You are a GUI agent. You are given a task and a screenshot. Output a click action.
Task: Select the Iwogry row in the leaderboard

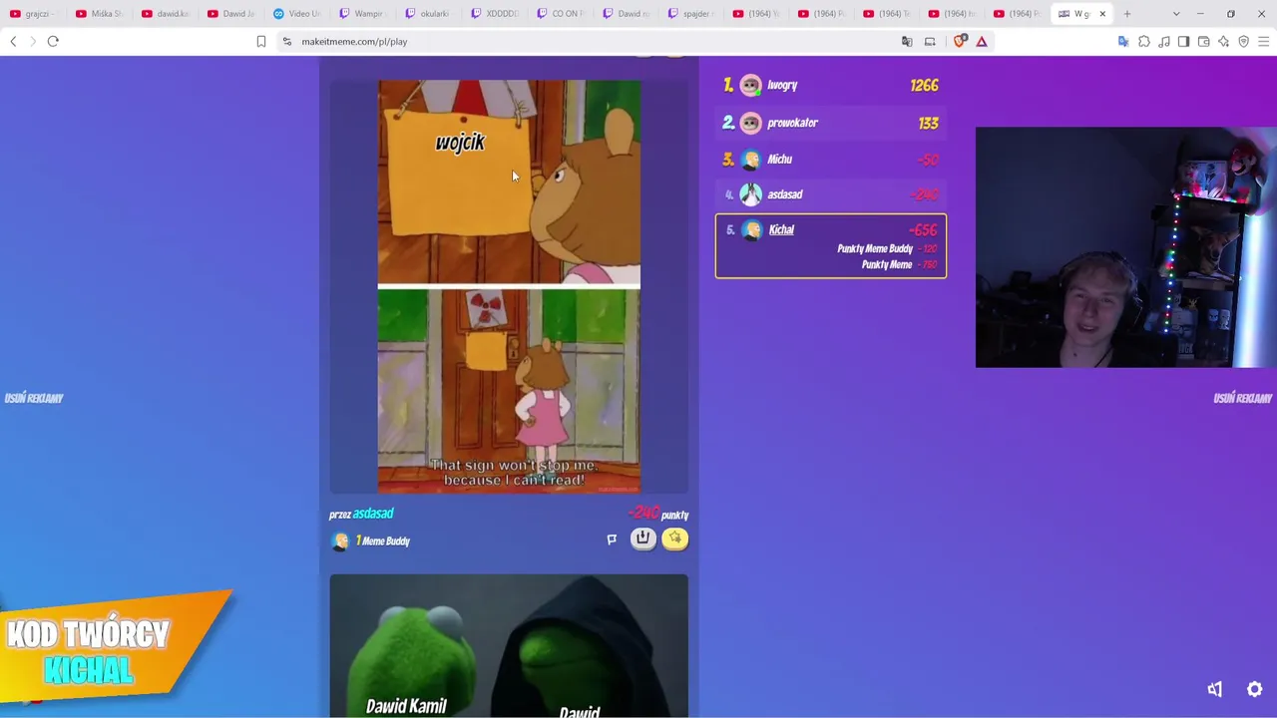830,86
